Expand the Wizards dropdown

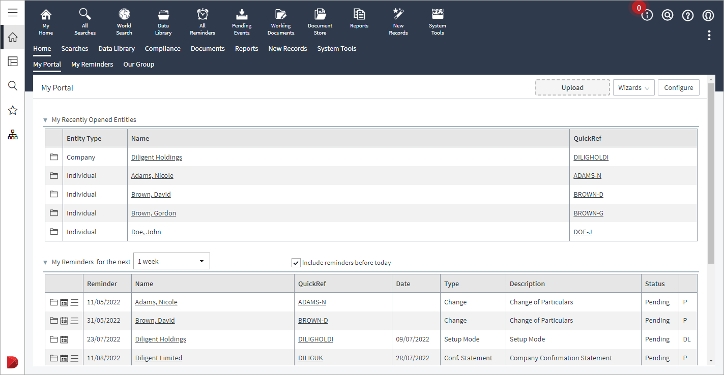click(633, 87)
